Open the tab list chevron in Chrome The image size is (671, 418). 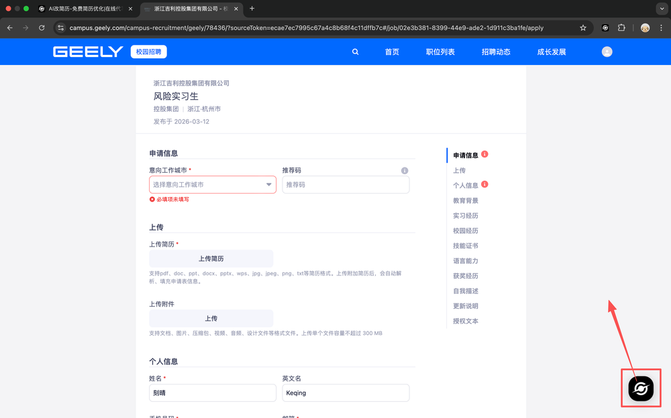pyautogui.click(x=662, y=9)
